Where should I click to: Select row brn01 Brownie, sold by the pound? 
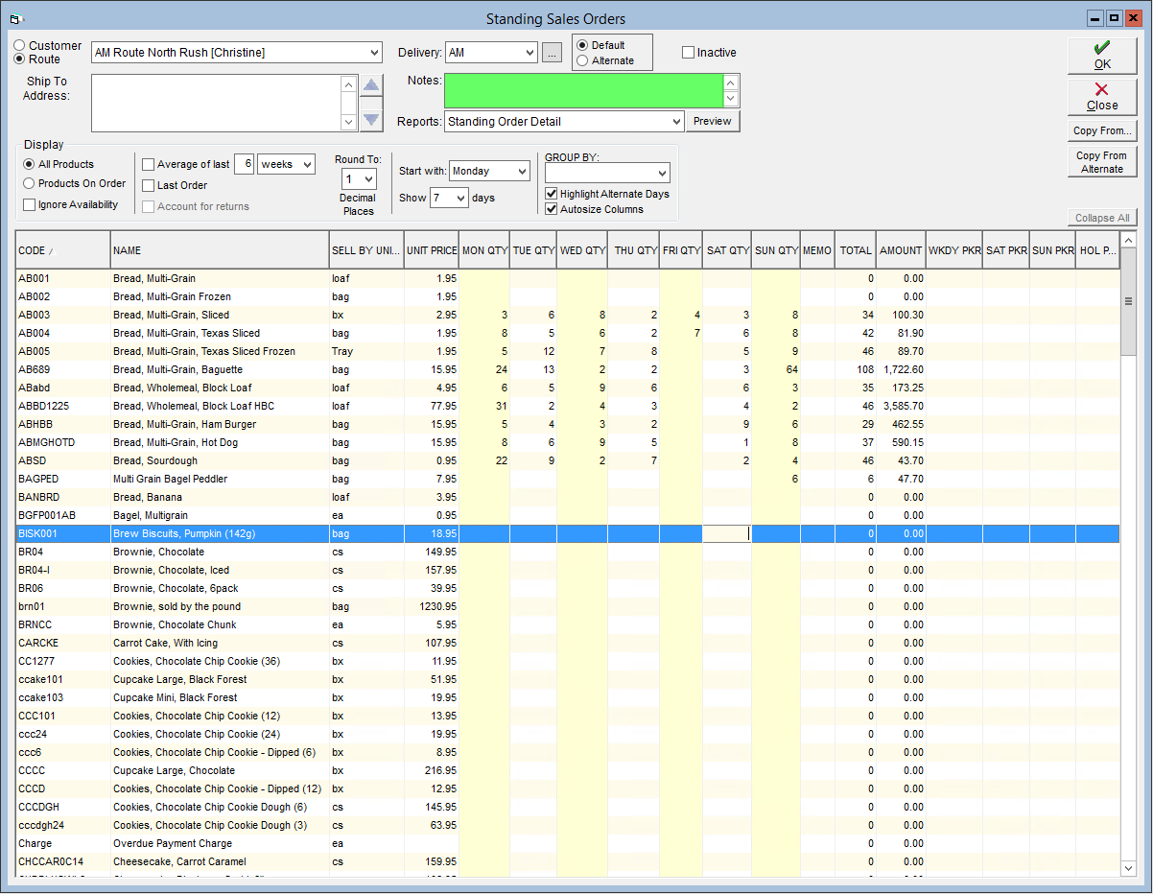pos(567,606)
